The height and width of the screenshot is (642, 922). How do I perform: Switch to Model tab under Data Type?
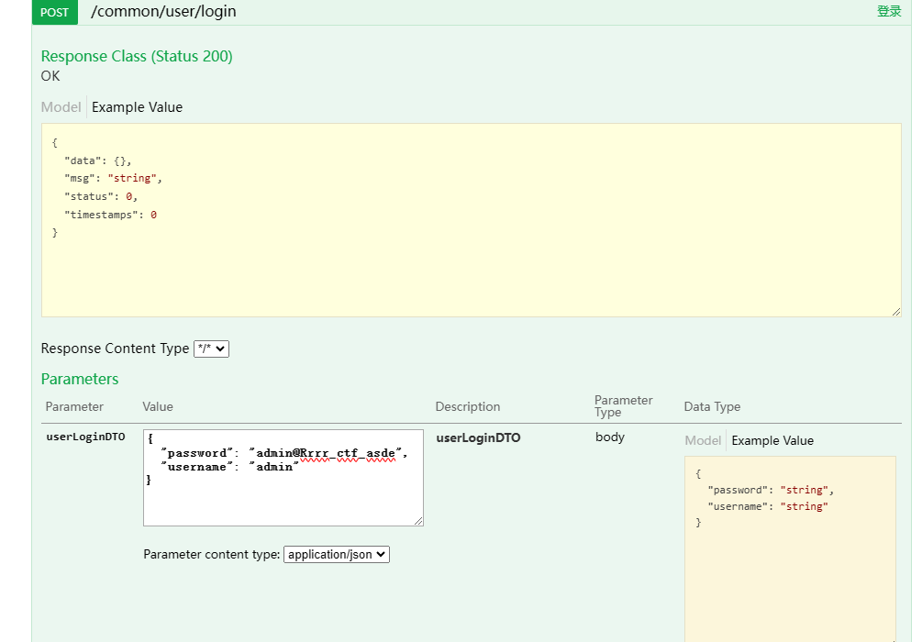703,440
